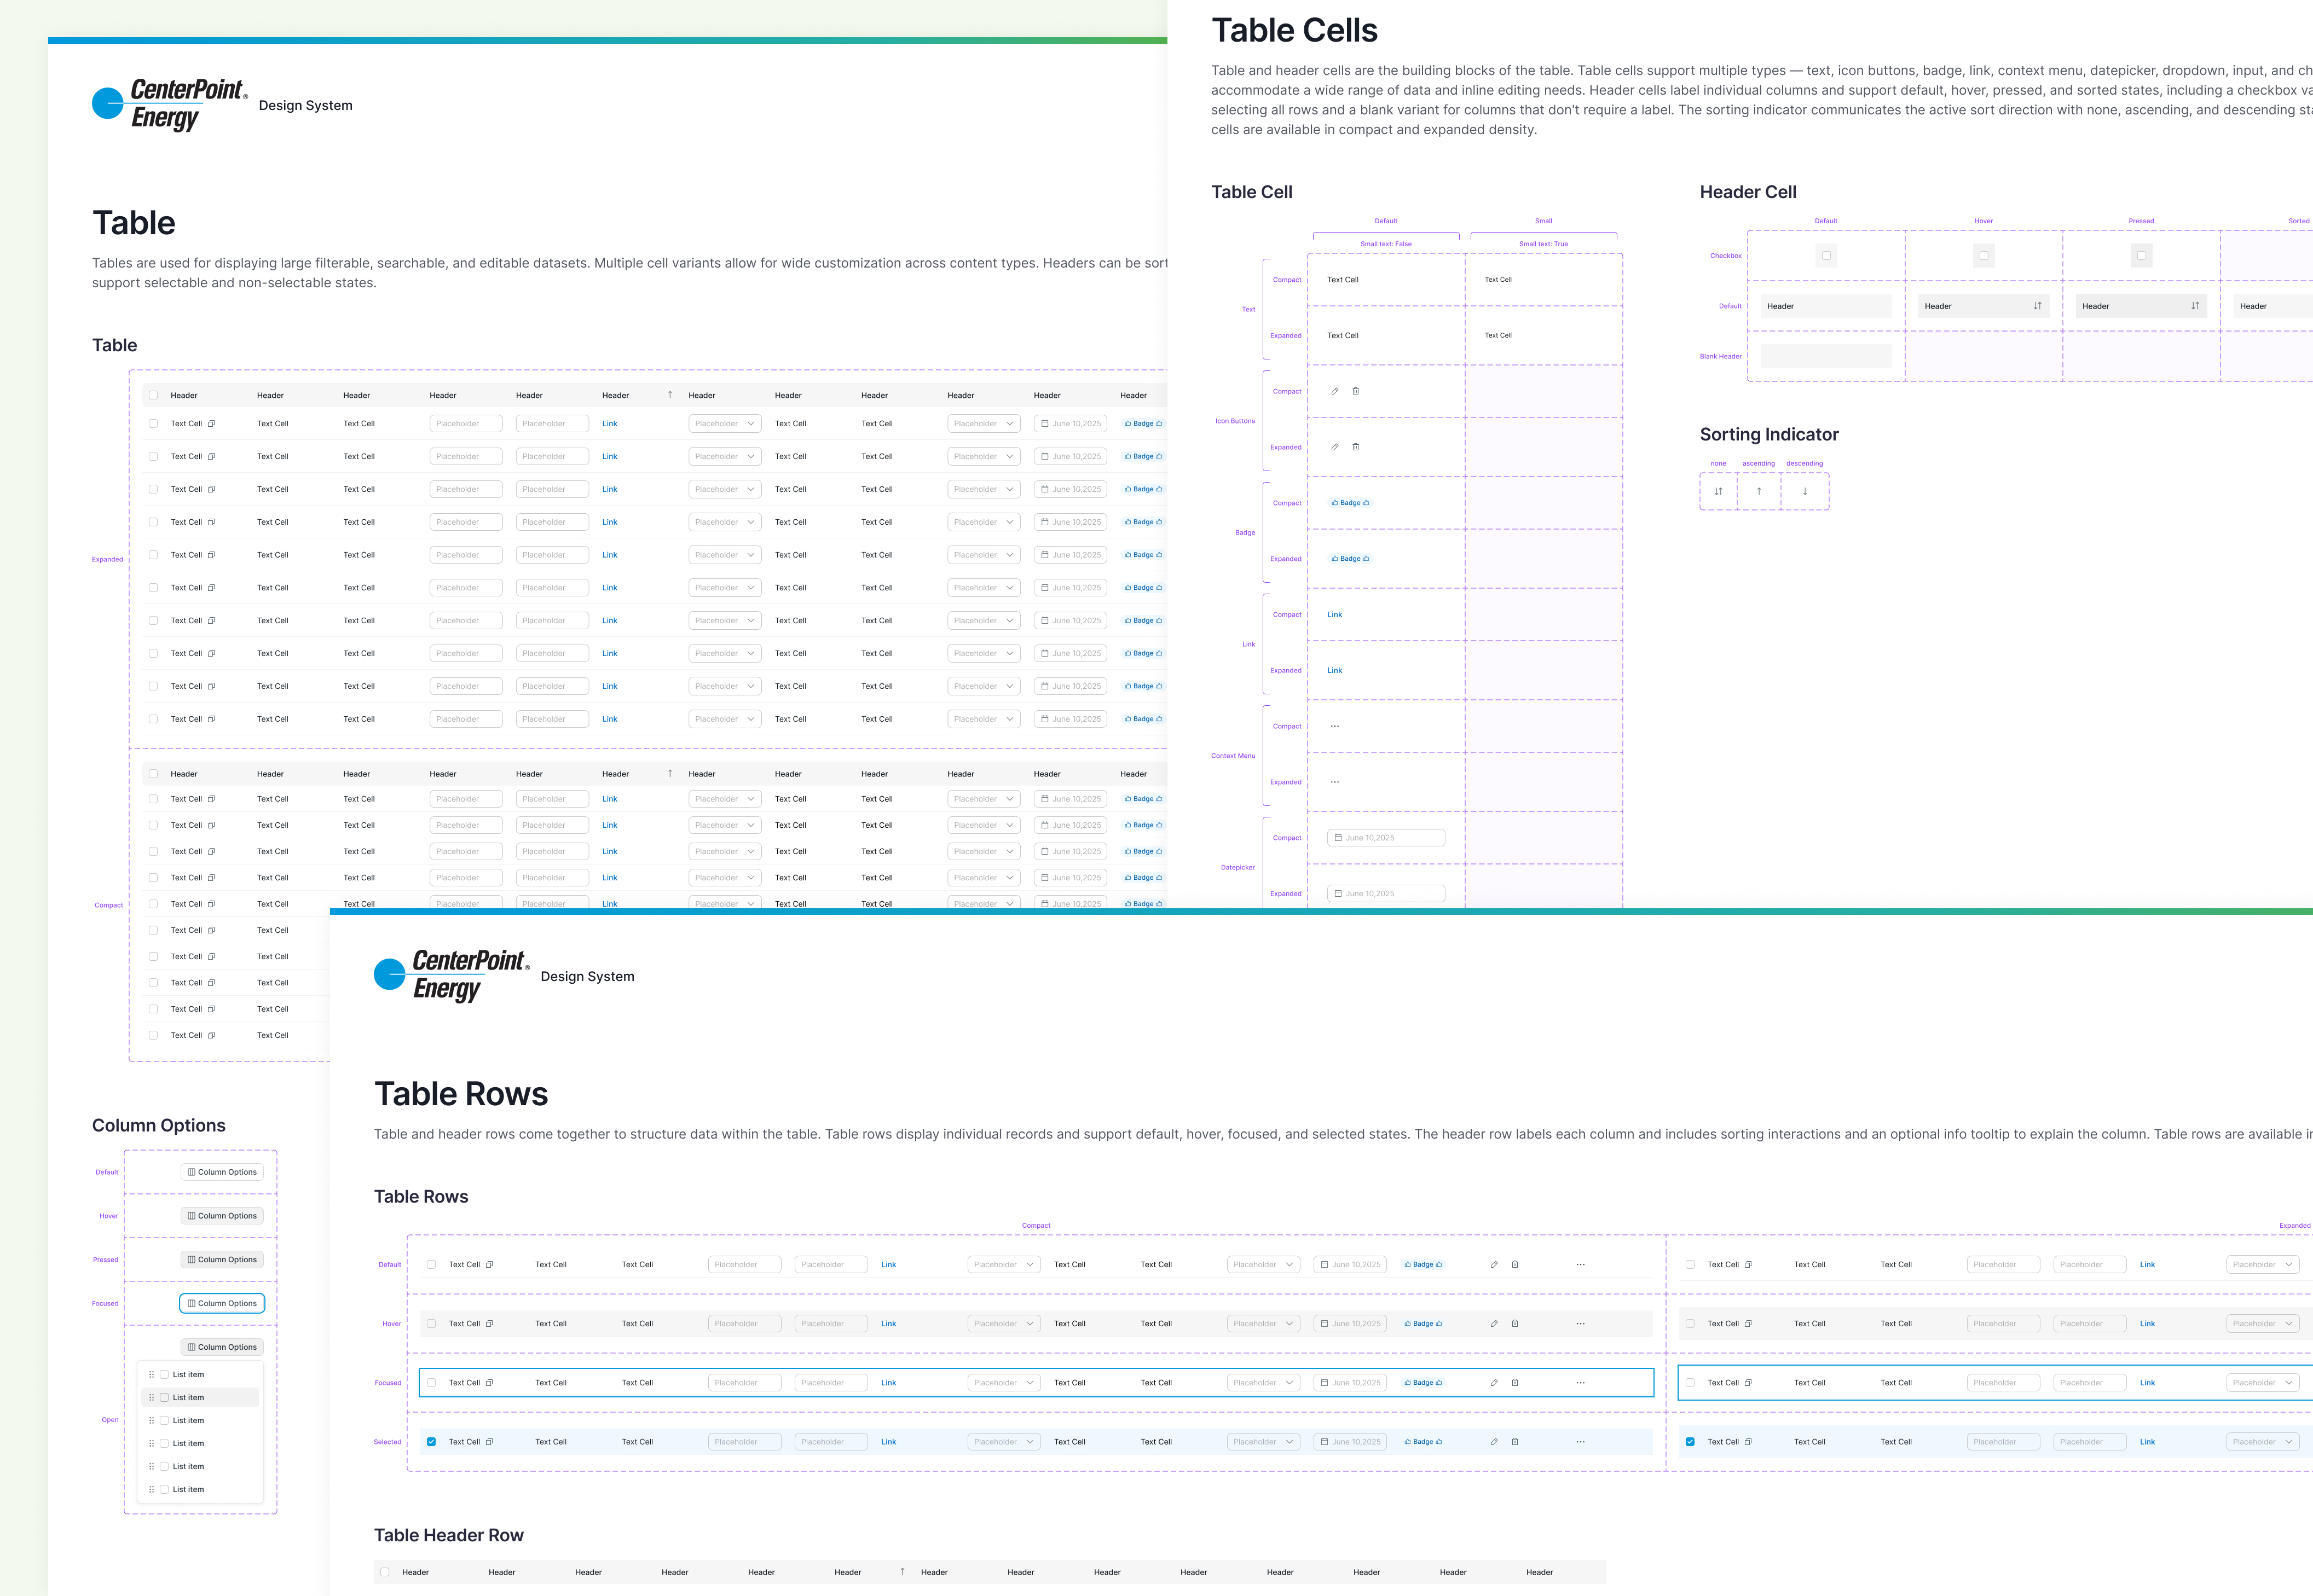Click the pencil edit icon in the Icon Buttons Compact cell
Image resolution: width=2313 pixels, height=1596 pixels.
(1334, 391)
